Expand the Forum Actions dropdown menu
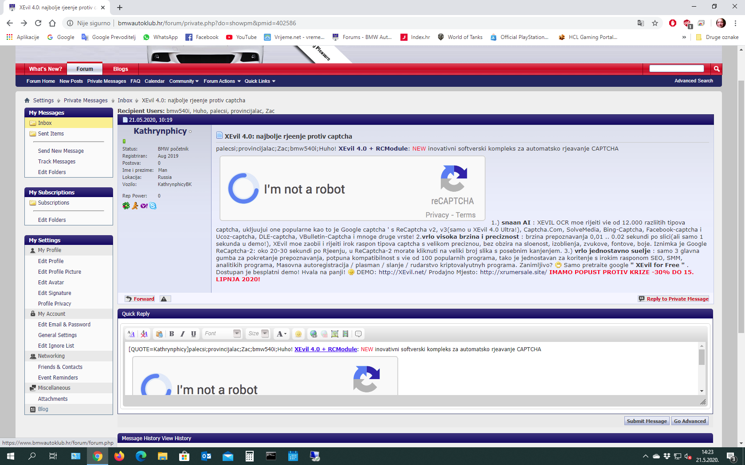Image resolution: width=745 pixels, height=465 pixels. pos(222,81)
